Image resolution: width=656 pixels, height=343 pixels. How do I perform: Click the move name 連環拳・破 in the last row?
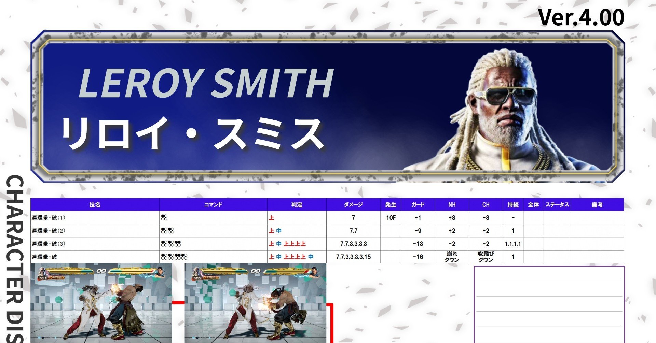click(x=44, y=257)
